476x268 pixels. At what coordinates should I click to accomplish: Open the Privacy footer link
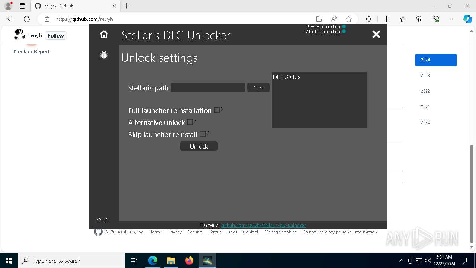(x=175, y=232)
